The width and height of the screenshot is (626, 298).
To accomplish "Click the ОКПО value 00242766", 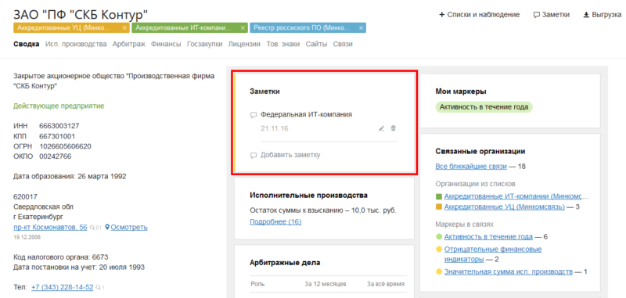I will click(x=55, y=156).
